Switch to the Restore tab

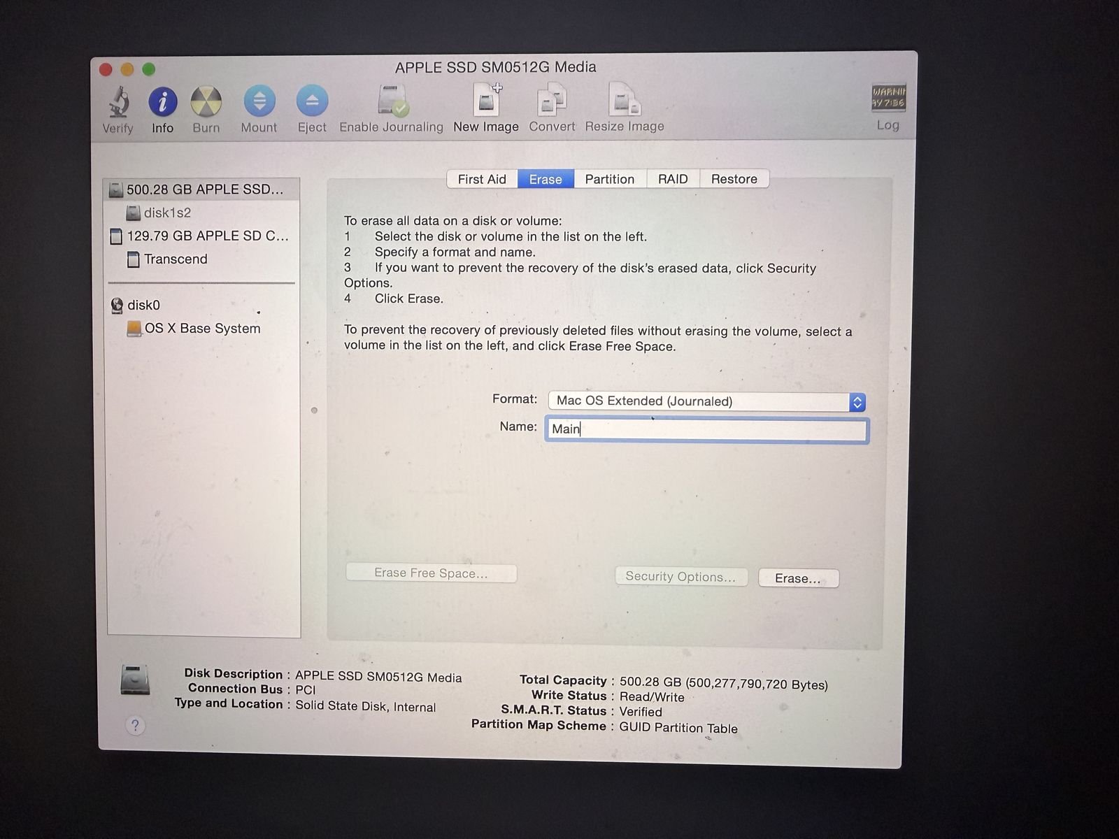coord(734,179)
